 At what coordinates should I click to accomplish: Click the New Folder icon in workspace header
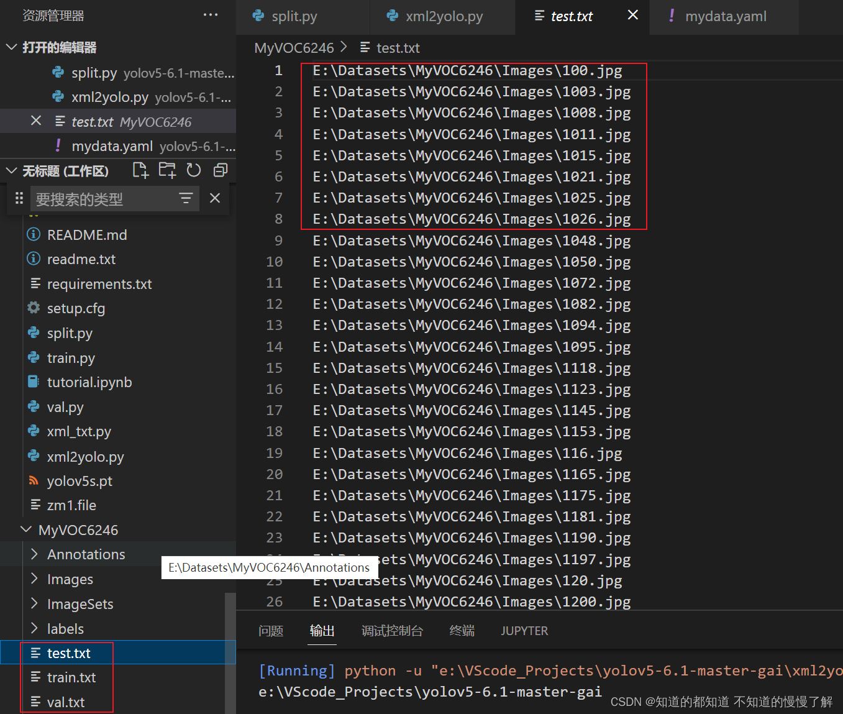(167, 170)
